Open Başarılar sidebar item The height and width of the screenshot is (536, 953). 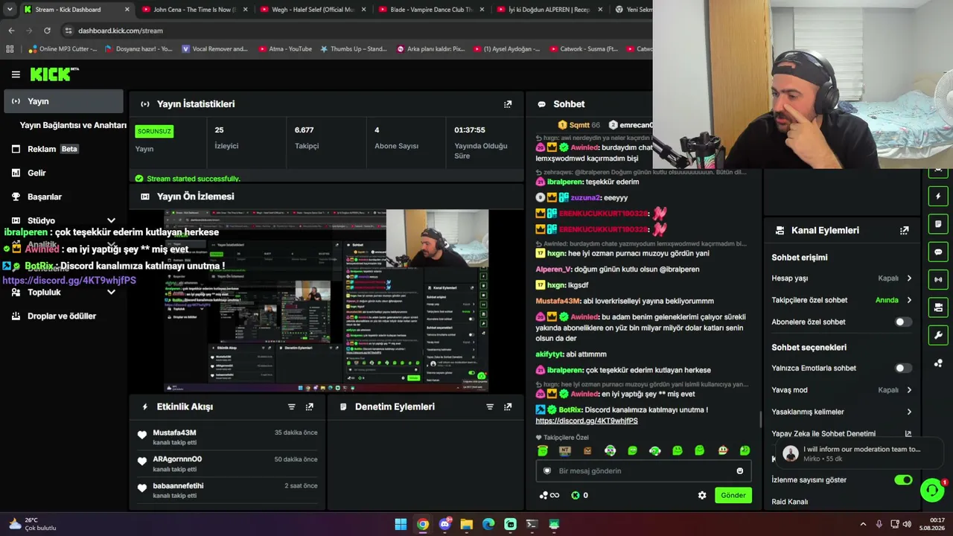click(63, 197)
